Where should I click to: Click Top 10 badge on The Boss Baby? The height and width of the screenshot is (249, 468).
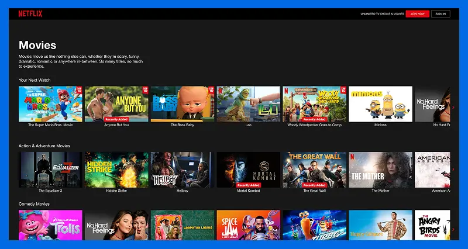211,90
